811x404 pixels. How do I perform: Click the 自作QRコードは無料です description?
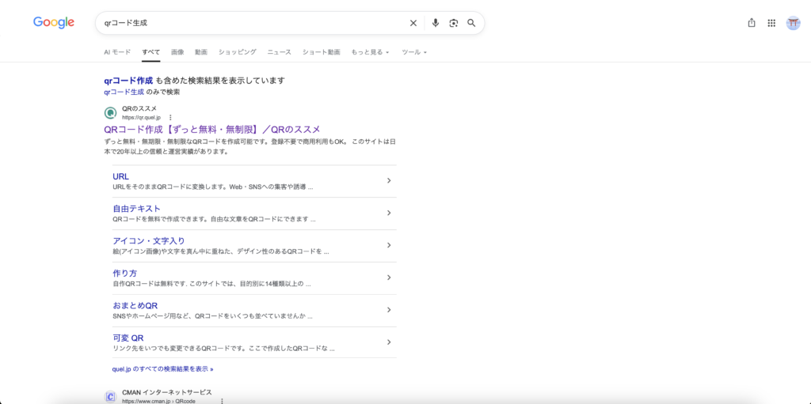211,284
